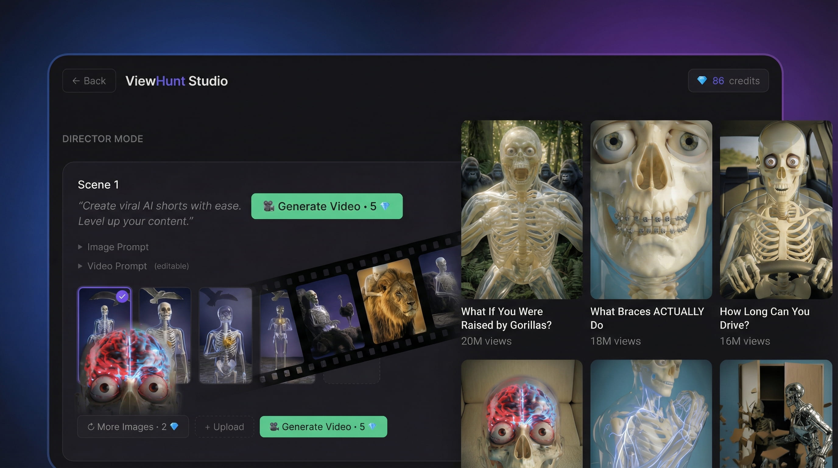
Task: Click the back arrow beside Back label
Action: (x=76, y=80)
